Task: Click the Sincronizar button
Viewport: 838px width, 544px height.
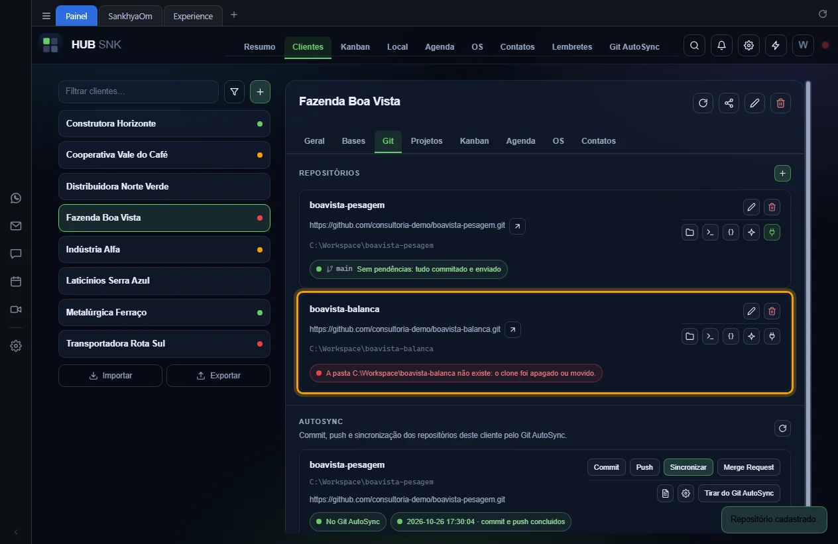Action: pyautogui.click(x=688, y=467)
